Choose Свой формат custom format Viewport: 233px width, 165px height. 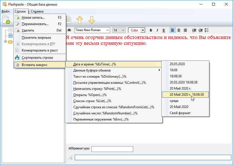(x=185, y=113)
